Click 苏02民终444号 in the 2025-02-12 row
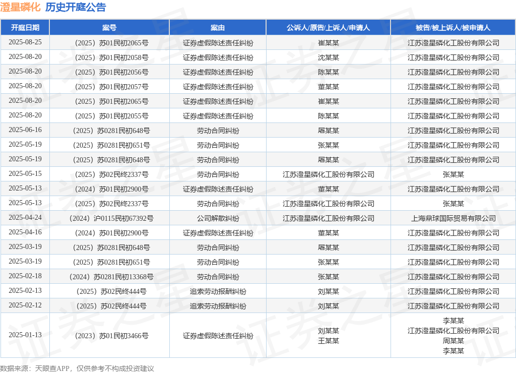The width and height of the screenshot is (516, 373). 111,306
